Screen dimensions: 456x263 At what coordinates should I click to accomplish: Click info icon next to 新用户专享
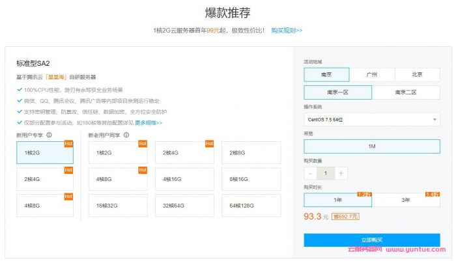(50, 135)
